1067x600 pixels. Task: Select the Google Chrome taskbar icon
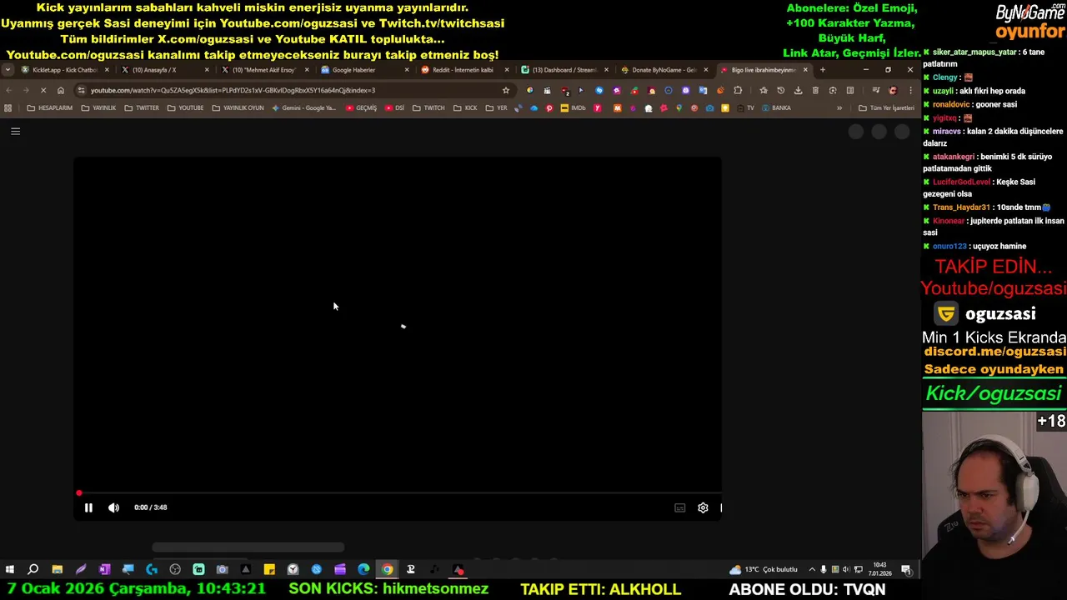[388, 570]
